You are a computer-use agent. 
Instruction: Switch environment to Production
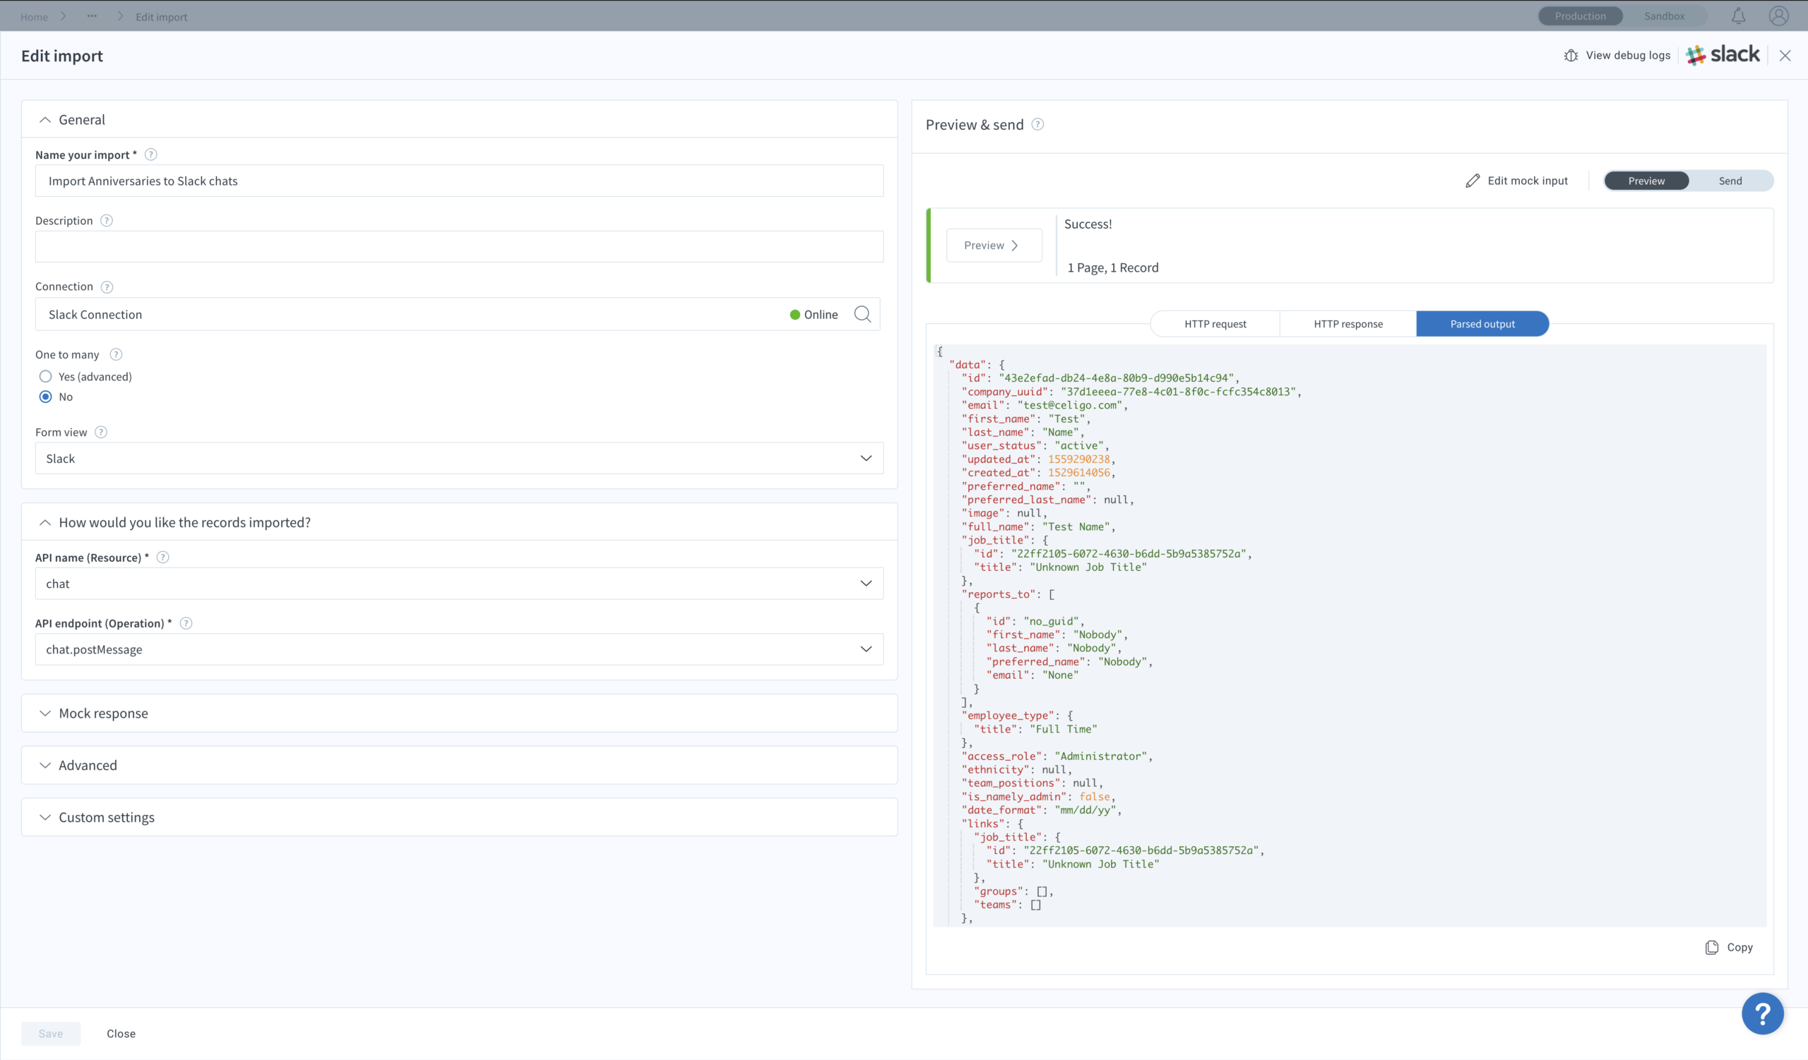(1581, 16)
